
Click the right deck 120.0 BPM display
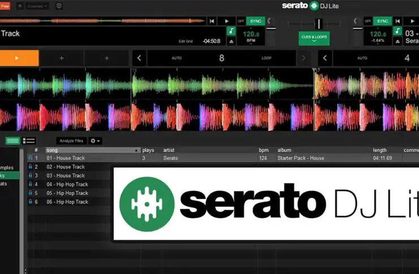coord(378,36)
